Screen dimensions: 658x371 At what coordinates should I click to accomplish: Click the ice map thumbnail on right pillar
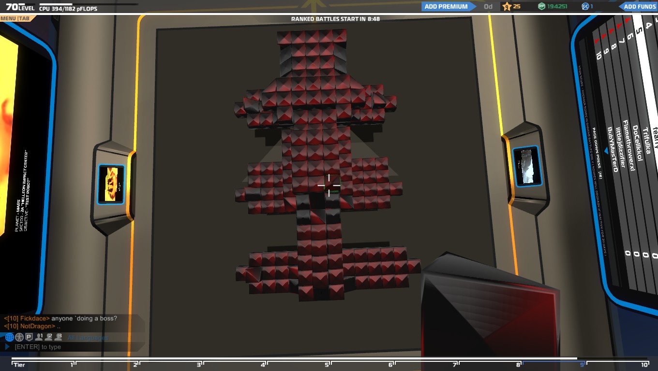(x=526, y=167)
